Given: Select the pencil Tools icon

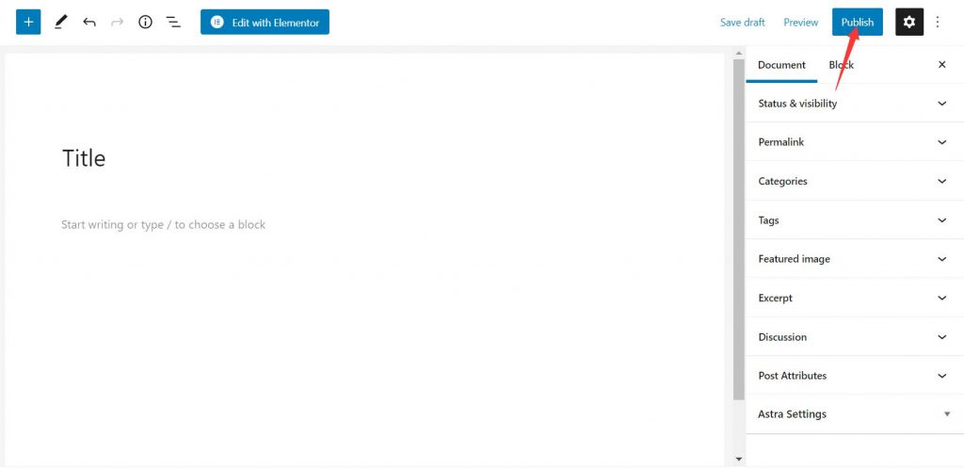Looking at the screenshot, I should pyautogui.click(x=60, y=22).
